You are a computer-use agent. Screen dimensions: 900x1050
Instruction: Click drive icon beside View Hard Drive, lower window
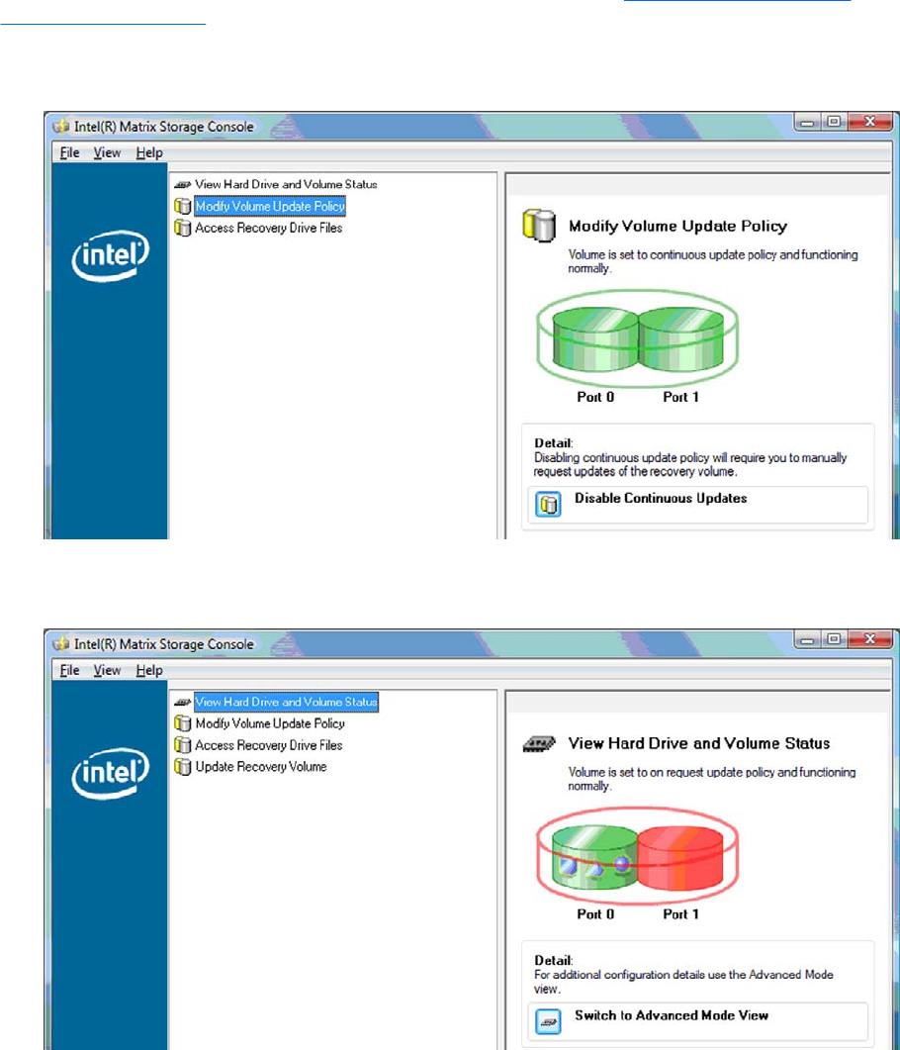point(182,702)
